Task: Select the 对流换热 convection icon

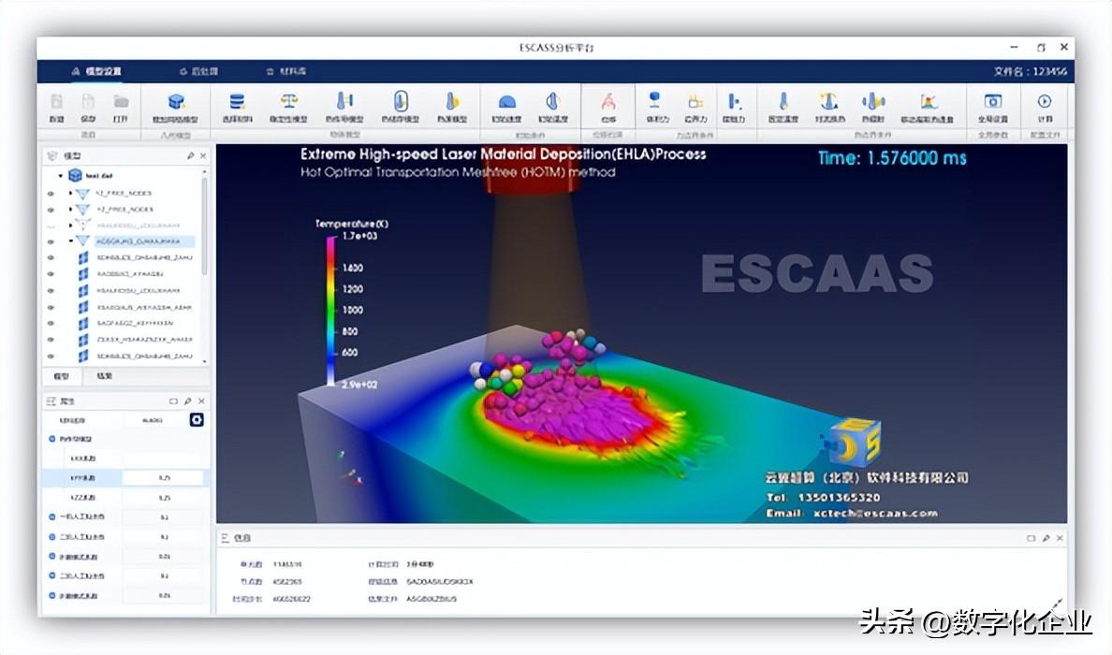Action: (828, 102)
